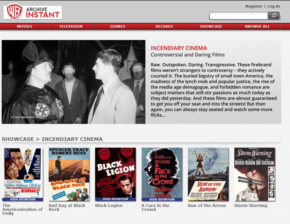Open the Showcase menu
This screenshot has width=290, height=224.
click(211, 26)
